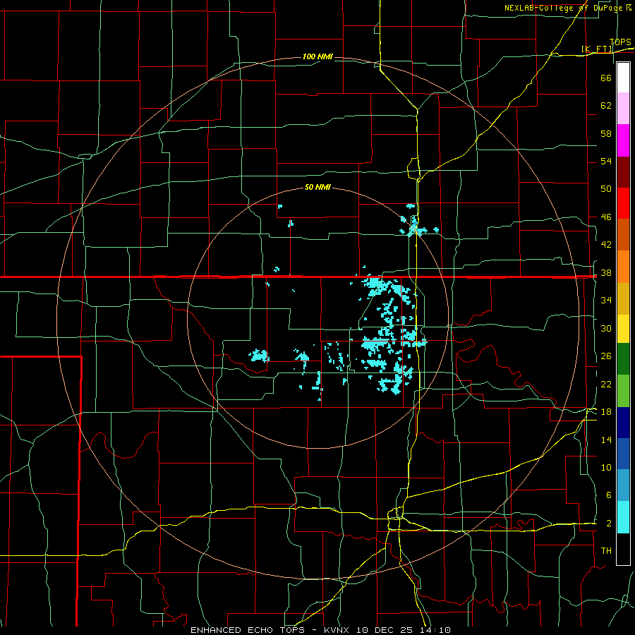This screenshot has height=635, width=635.
Task: Click the 'KVNX' radar site identifier
Action: click(x=337, y=630)
